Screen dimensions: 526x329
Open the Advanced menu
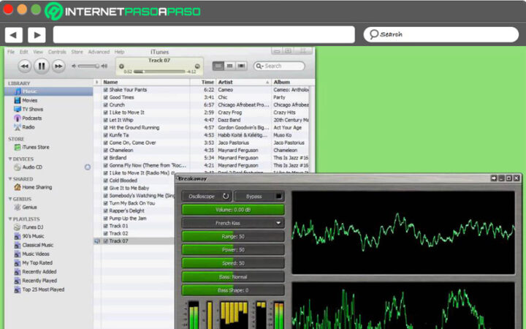(x=99, y=52)
